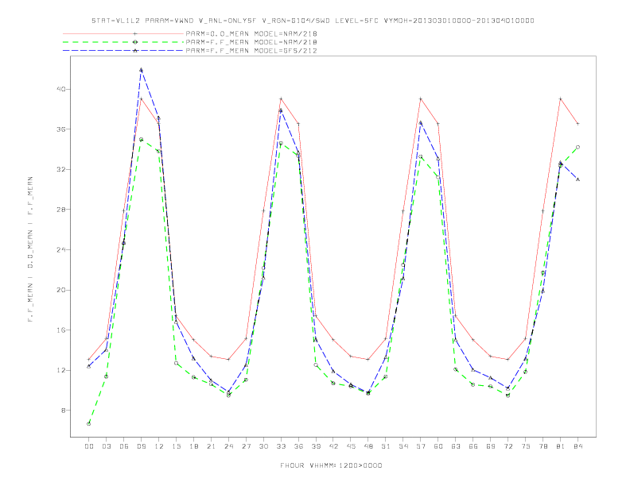Click x-axis tick label 33
Screen dimensions: 630x486
point(281,446)
